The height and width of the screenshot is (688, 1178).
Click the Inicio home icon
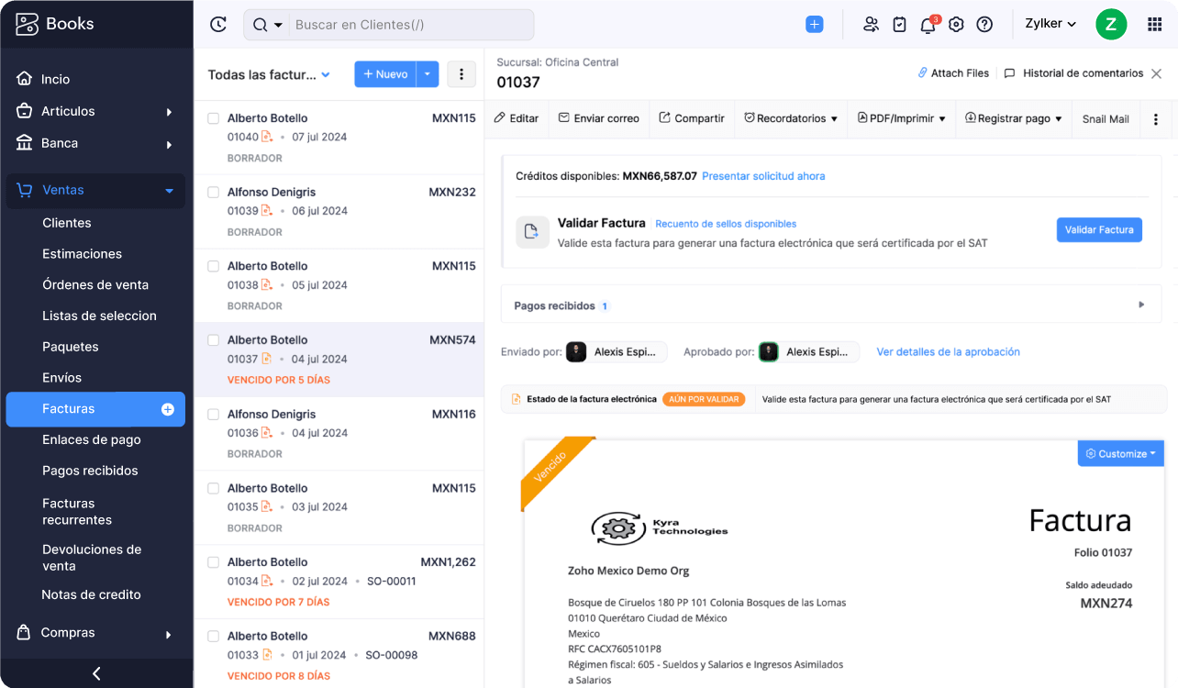pyautogui.click(x=25, y=79)
